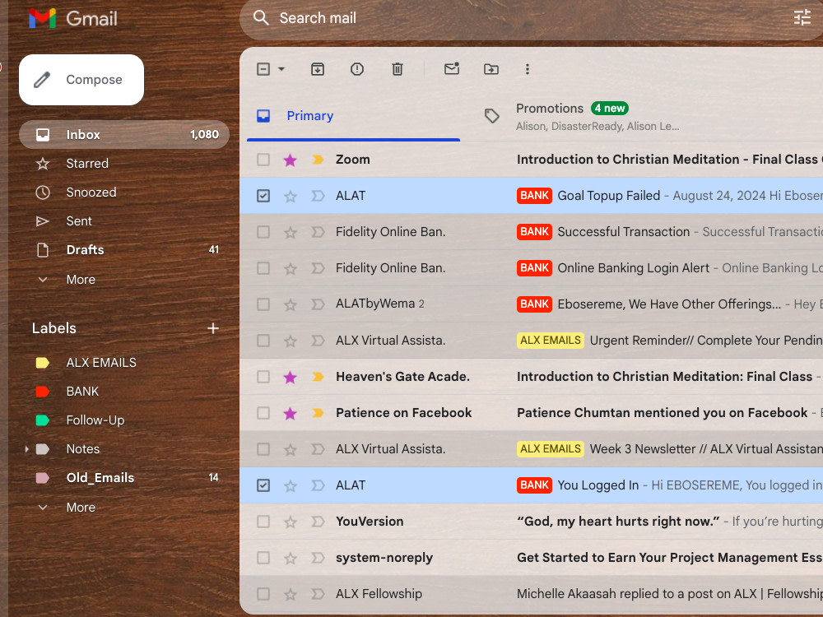Open the ALX Fellowship Michelle Akaasah email

click(531, 594)
